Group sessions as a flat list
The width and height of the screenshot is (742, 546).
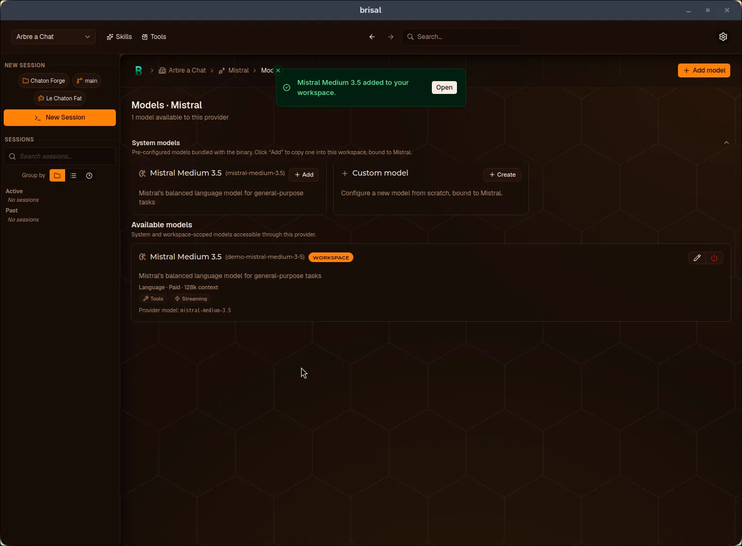[73, 176]
